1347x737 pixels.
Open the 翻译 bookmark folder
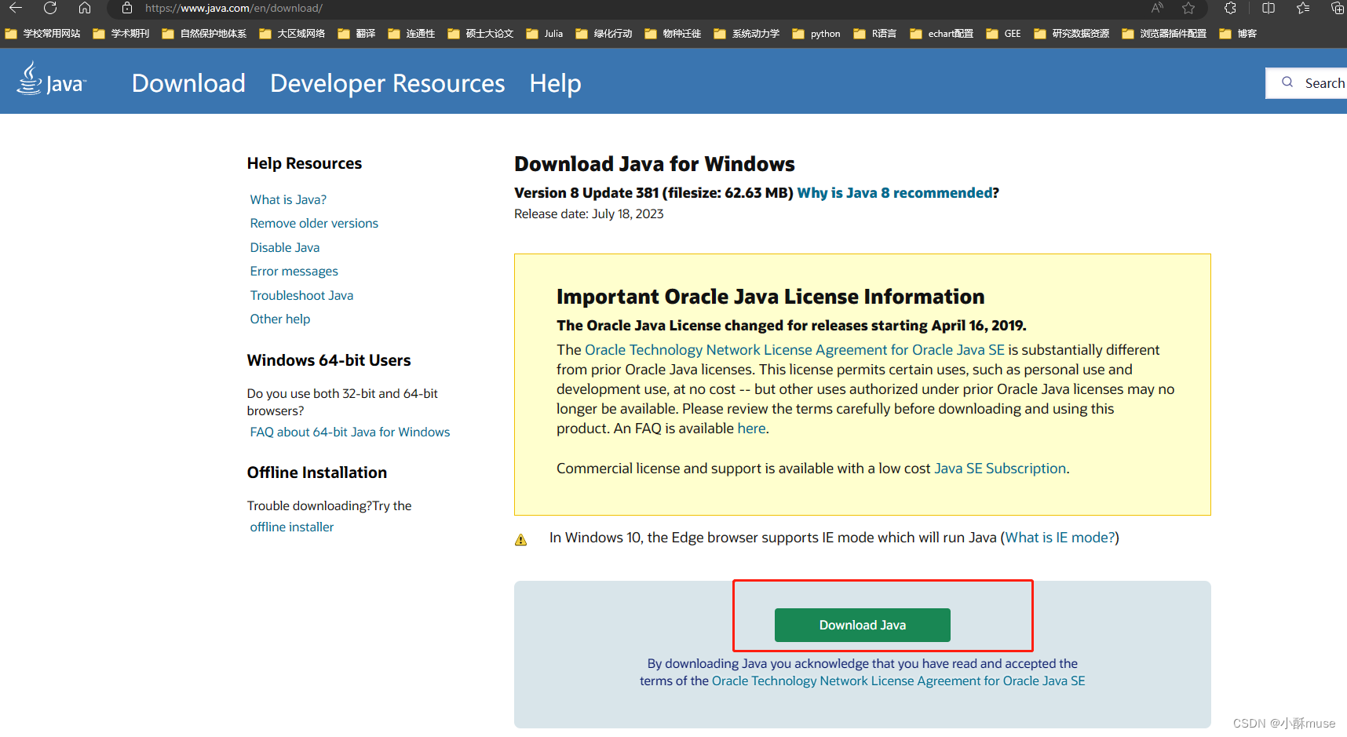pyautogui.click(x=356, y=34)
